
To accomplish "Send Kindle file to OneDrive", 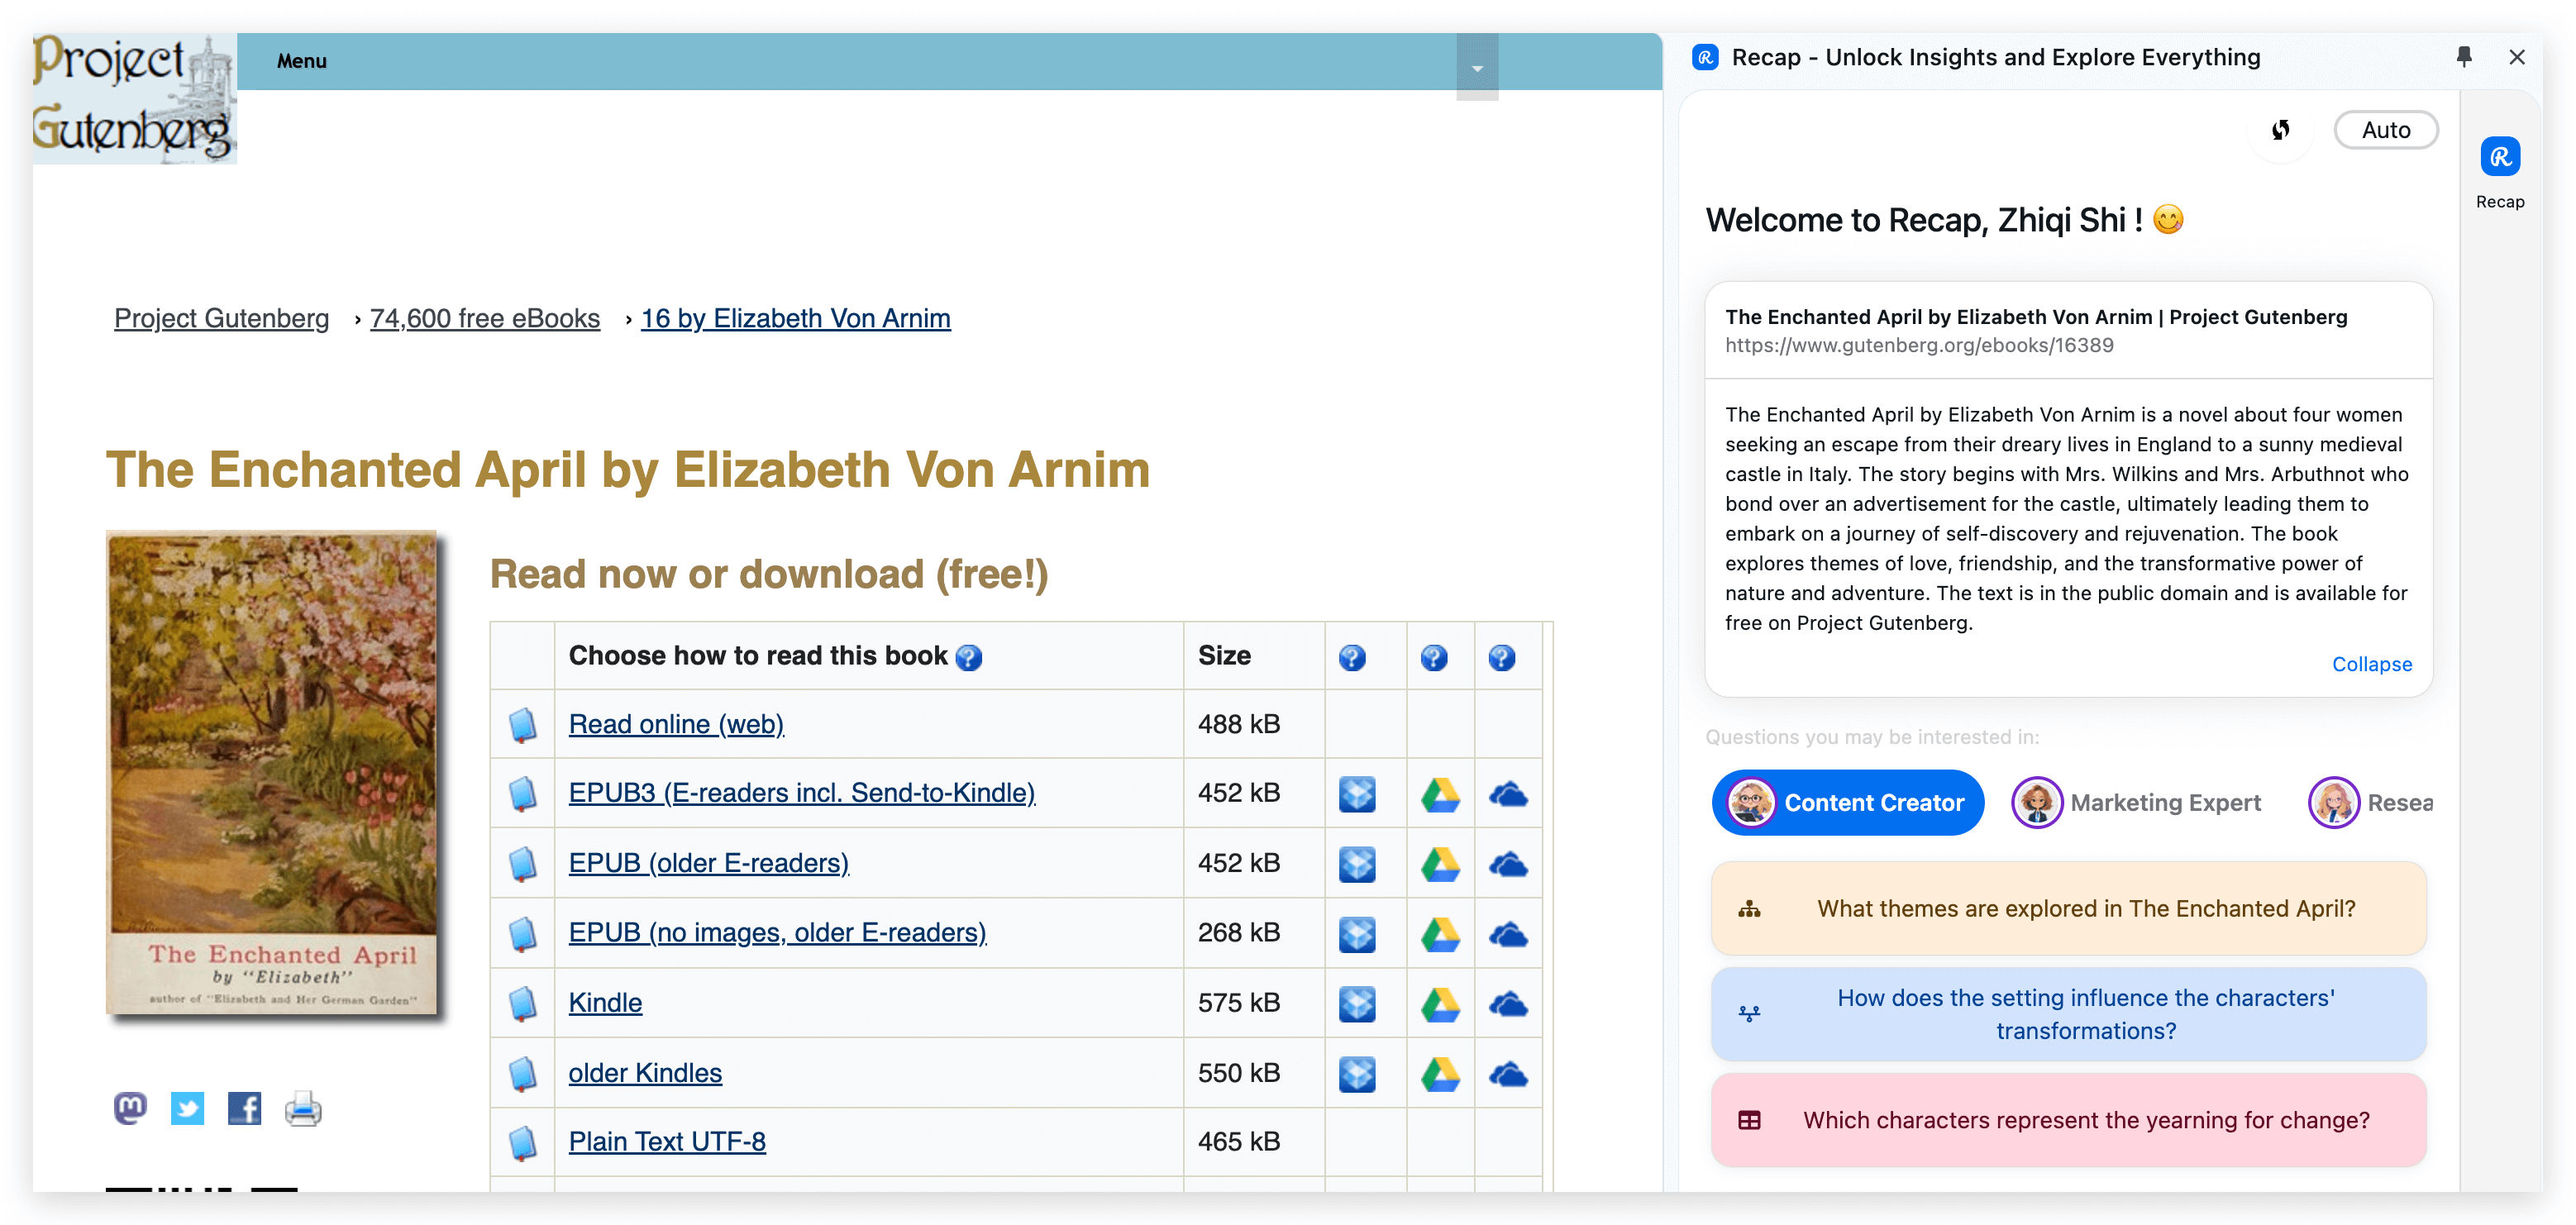I will [x=1508, y=1004].
